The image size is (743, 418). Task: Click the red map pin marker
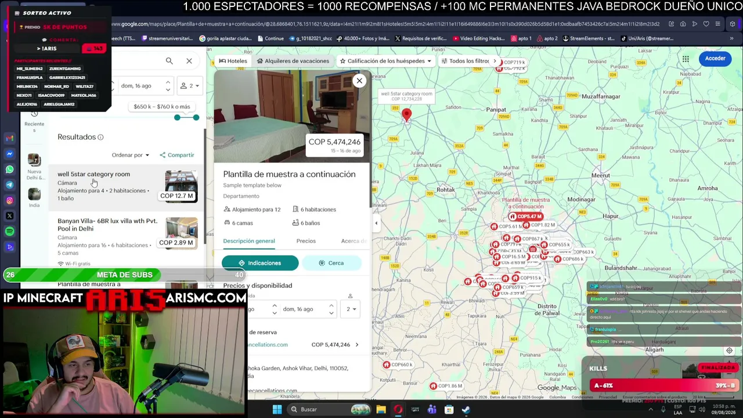pyautogui.click(x=406, y=115)
